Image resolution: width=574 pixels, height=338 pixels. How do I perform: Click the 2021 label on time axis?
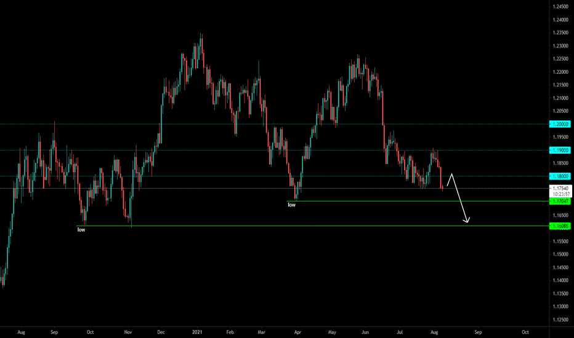[x=197, y=332]
